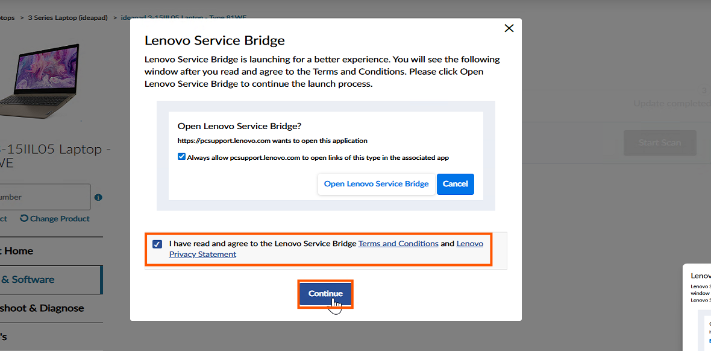Focus the serial number input field
This screenshot has height=351, width=711.
(45, 197)
